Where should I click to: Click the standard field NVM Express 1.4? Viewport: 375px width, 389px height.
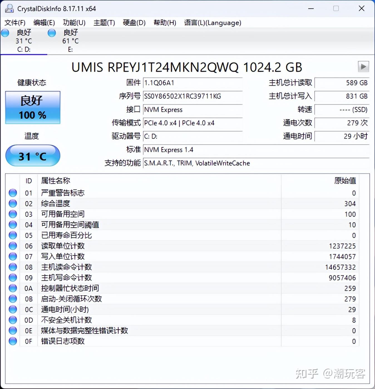point(256,150)
